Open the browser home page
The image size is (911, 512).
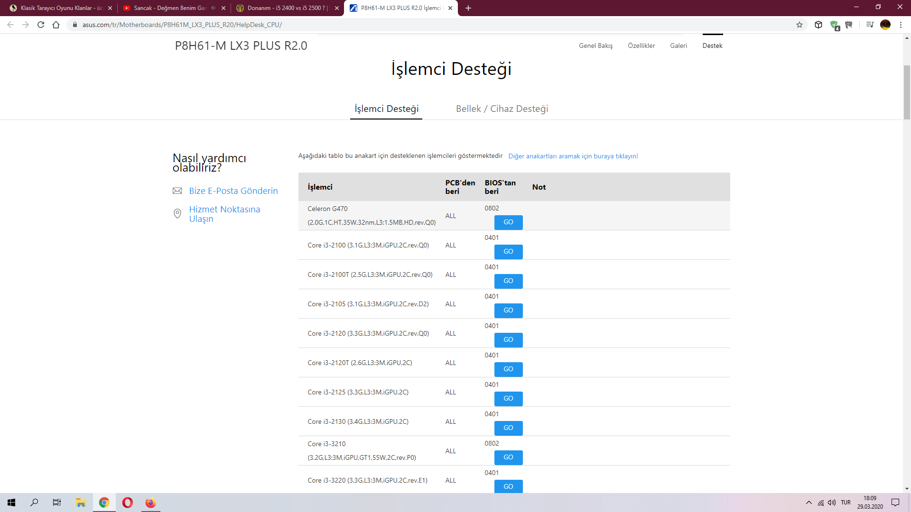(56, 25)
